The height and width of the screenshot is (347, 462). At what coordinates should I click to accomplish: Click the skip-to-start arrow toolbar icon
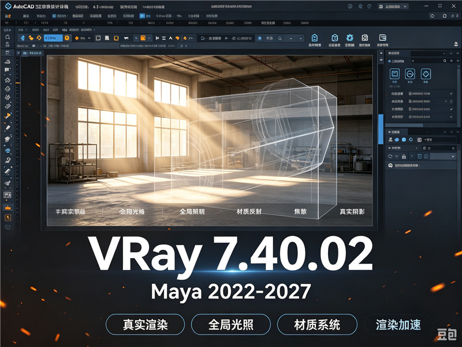pos(157,38)
